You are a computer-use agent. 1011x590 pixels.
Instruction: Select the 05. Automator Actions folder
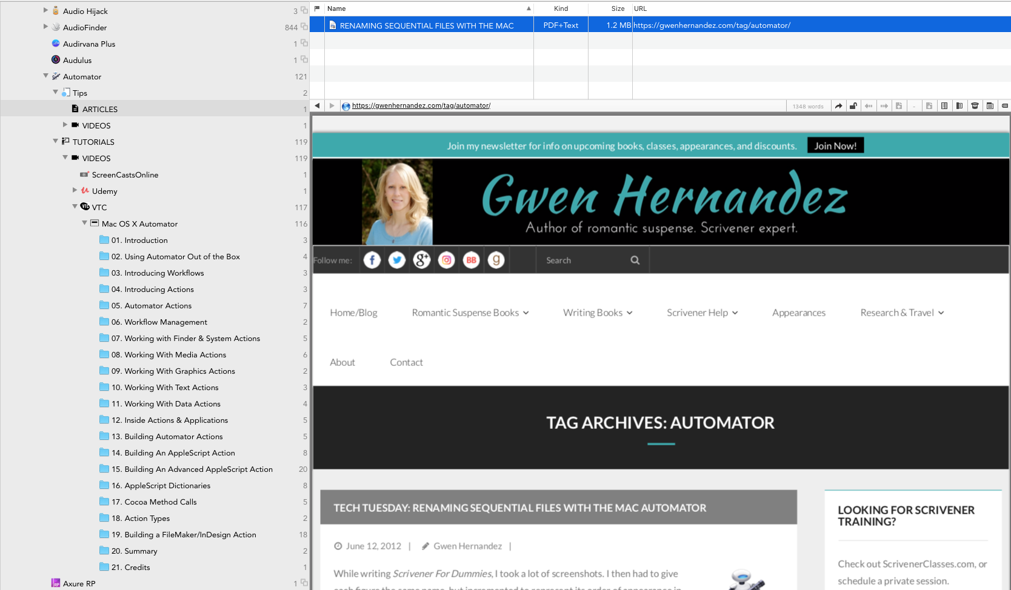[x=158, y=306]
